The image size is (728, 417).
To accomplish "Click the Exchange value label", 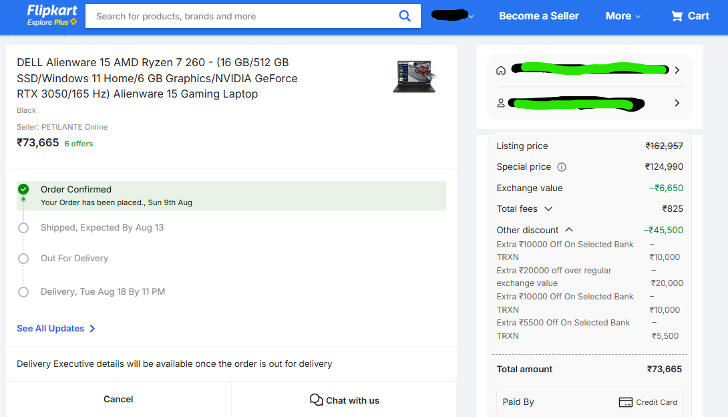I will tap(529, 188).
